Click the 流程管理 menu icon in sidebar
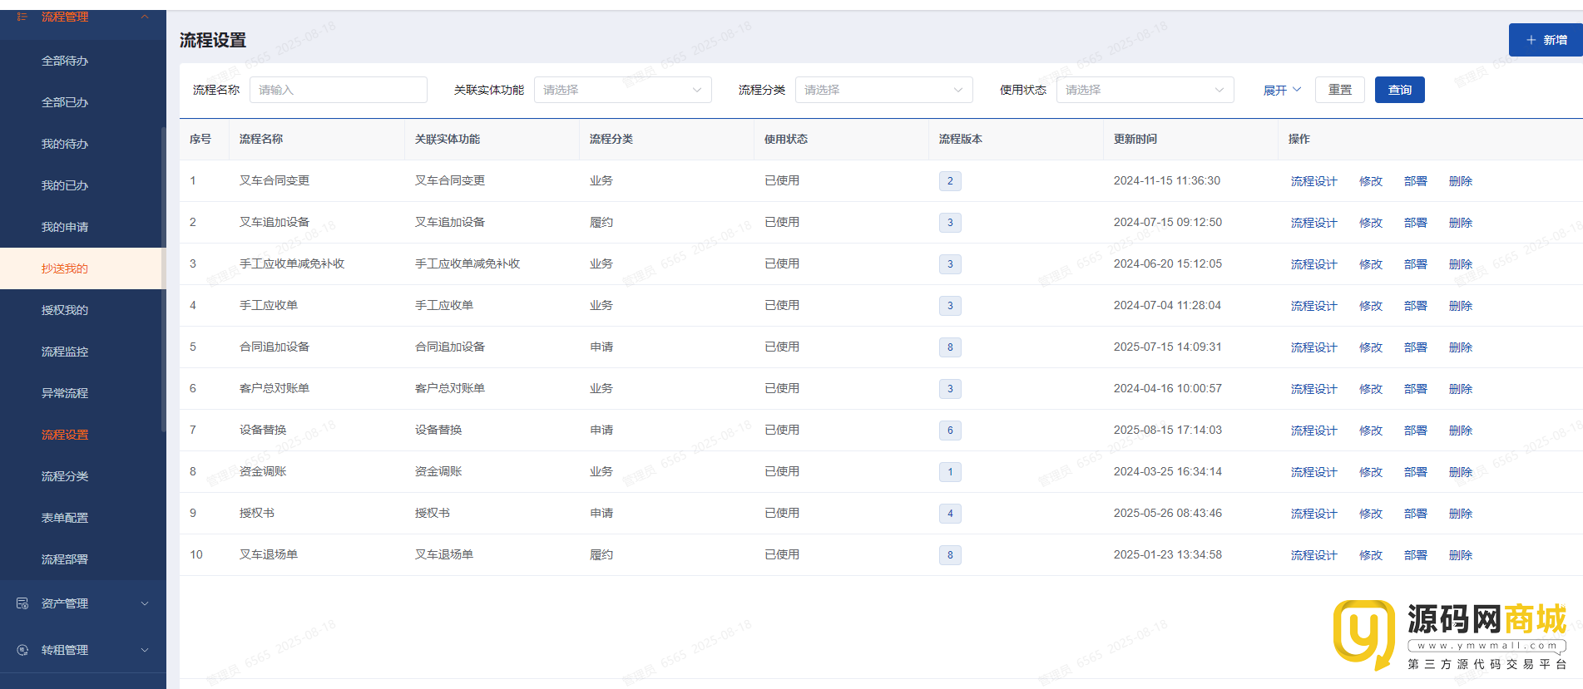Image resolution: width=1583 pixels, height=689 pixels. point(22,17)
